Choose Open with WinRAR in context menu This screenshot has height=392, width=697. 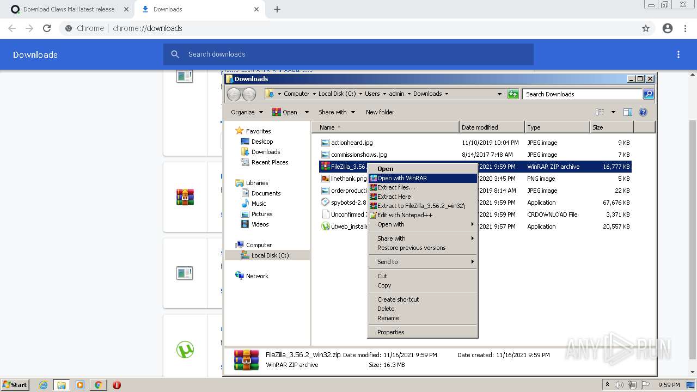423,178
